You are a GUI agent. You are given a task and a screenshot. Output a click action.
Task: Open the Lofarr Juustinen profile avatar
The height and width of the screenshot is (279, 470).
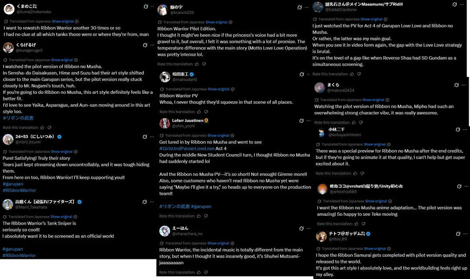click(x=164, y=123)
